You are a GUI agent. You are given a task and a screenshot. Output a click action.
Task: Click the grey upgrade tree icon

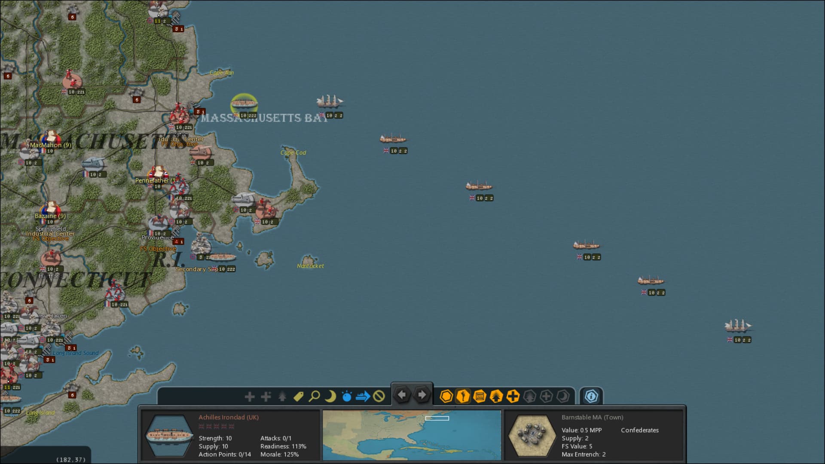282,396
